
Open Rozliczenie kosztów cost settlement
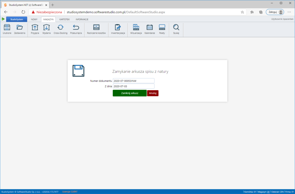pos(96,29)
